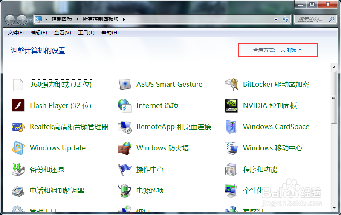341x215 pixels.
Task: Open the 编辑(E) menu
Action: 39,33
